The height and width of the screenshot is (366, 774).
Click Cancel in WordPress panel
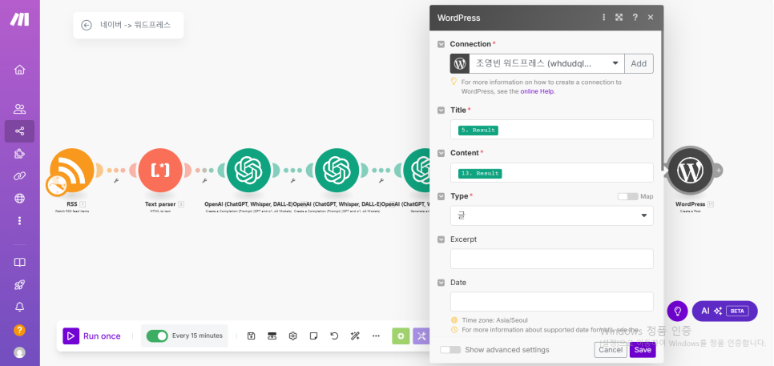(x=611, y=350)
